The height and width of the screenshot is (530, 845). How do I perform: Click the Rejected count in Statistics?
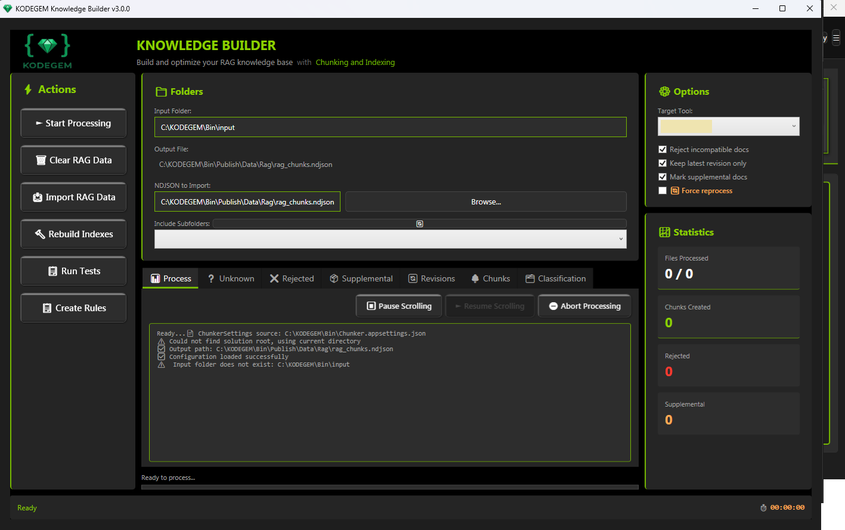[669, 371]
